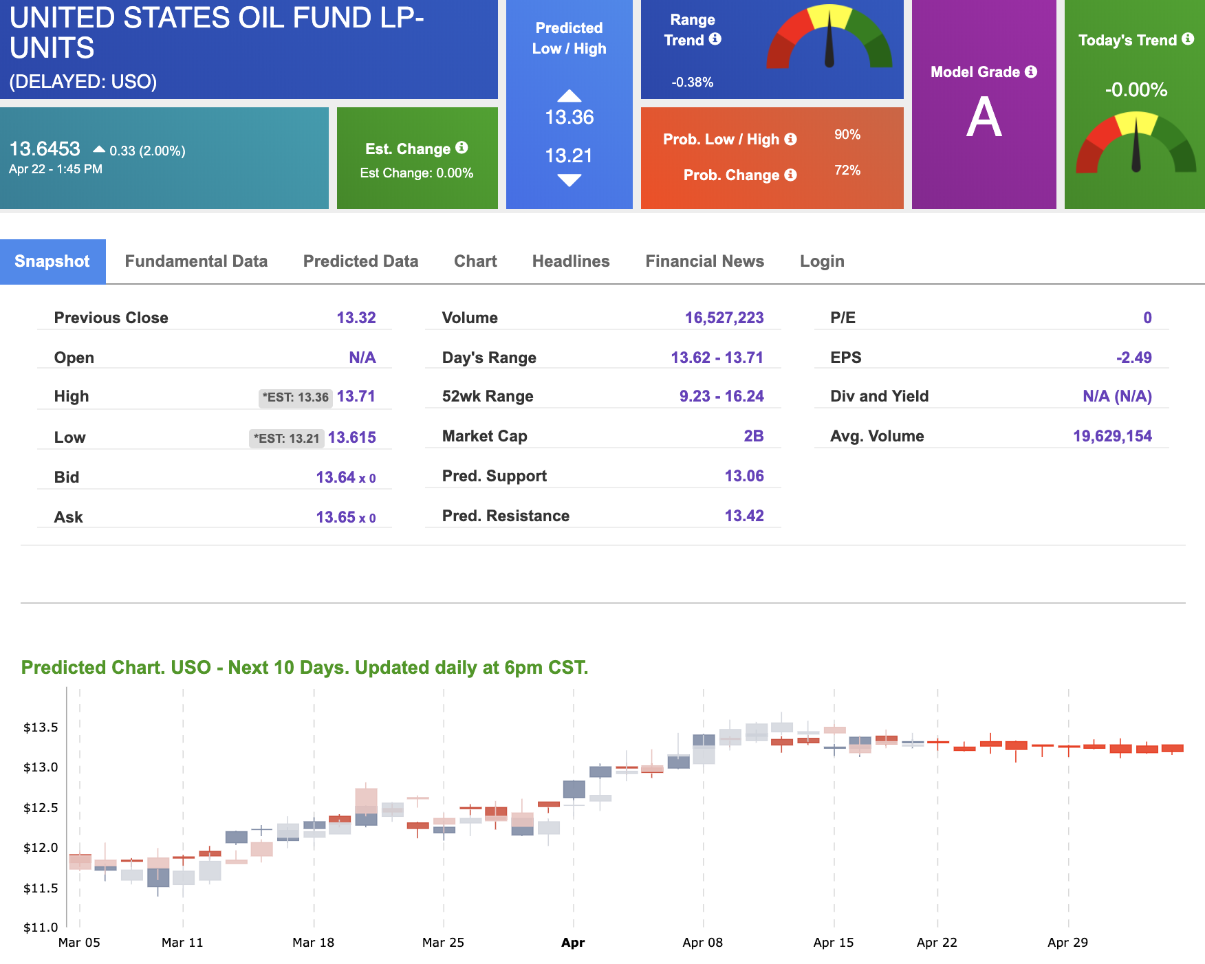Click the Est. Change info icon
Viewport: 1205px width, 964px height.
click(x=462, y=148)
